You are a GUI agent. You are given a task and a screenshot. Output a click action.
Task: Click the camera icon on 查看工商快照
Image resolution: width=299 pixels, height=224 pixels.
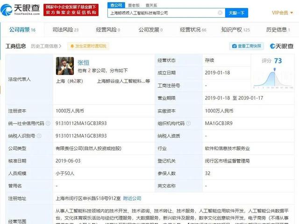click(235, 46)
